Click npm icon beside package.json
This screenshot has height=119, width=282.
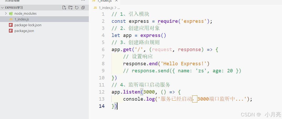tap(11, 31)
